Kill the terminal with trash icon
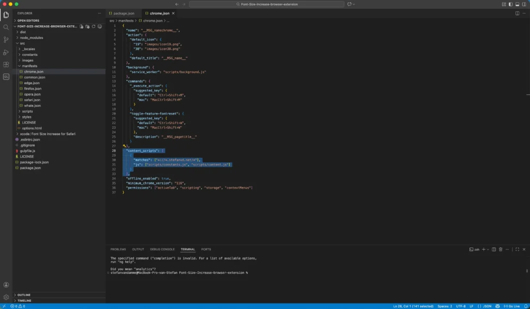The image size is (530, 309). (x=500, y=249)
